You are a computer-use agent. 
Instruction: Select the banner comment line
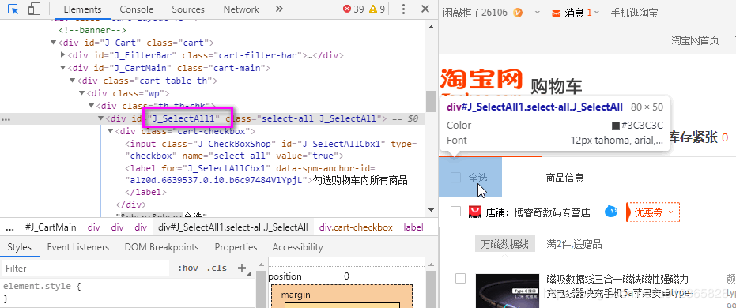pos(92,30)
